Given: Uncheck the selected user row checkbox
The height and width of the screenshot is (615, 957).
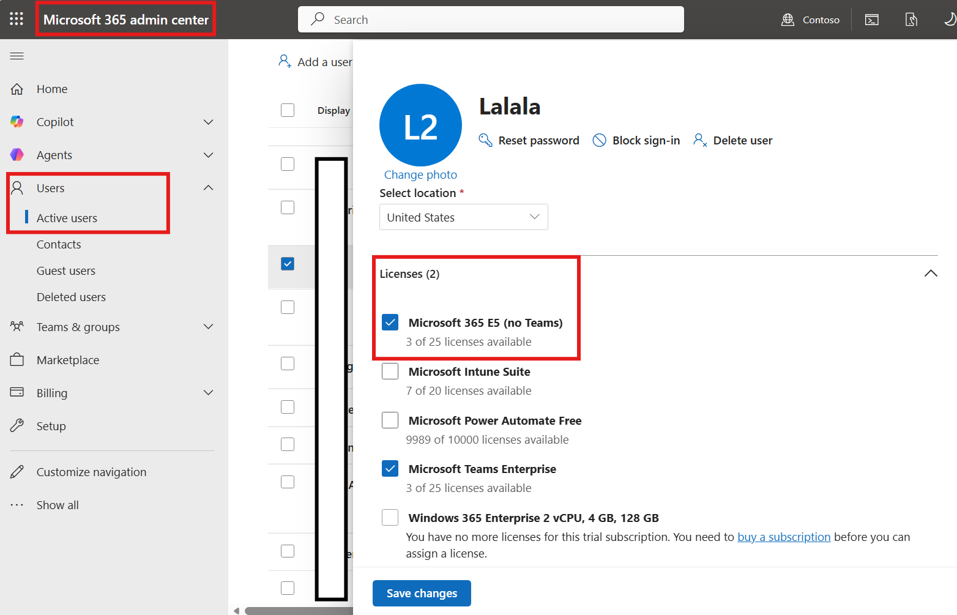Looking at the screenshot, I should click(x=288, y=264).
